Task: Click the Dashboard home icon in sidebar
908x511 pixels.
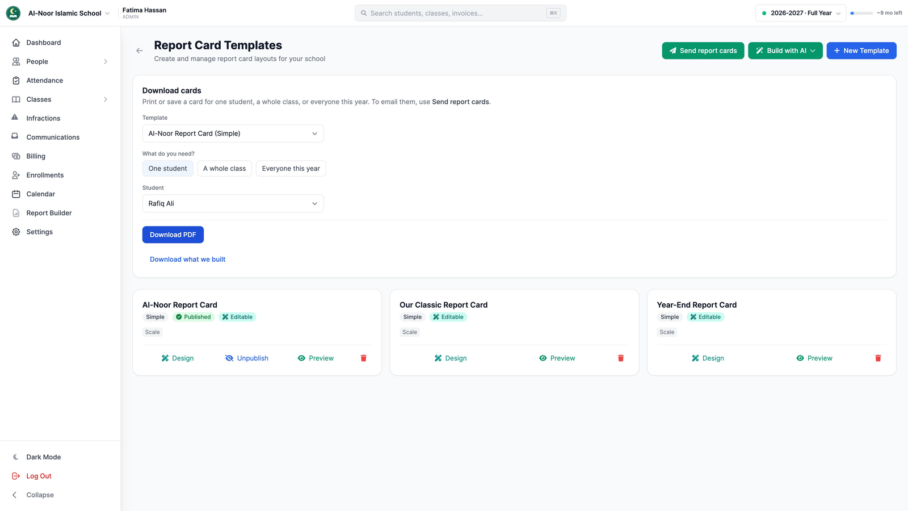Action: [x=16, y=43]
